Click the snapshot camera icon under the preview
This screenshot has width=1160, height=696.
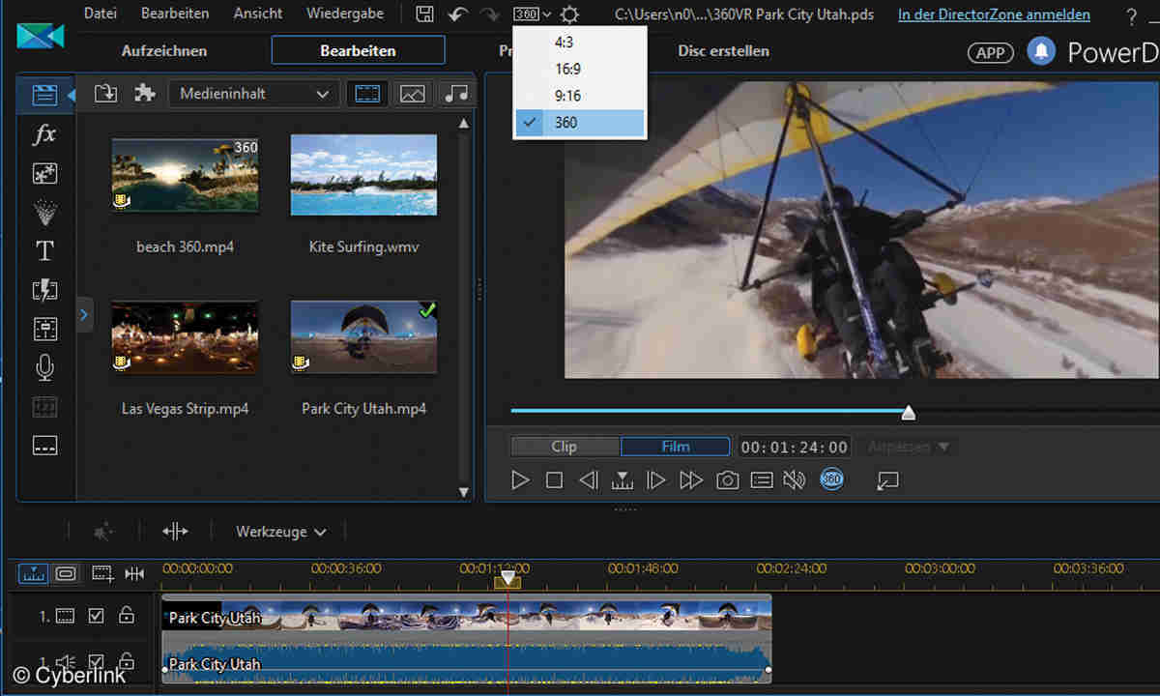728,479
